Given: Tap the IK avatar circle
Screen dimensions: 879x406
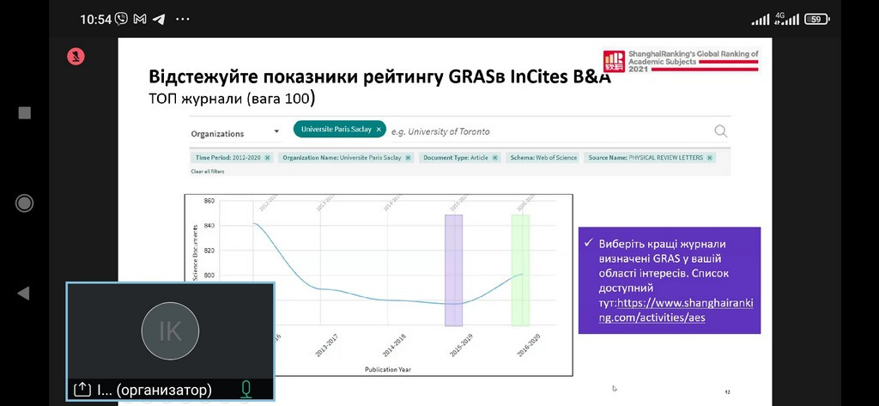Looking at the screenshot, I should [x=171, y=330].
